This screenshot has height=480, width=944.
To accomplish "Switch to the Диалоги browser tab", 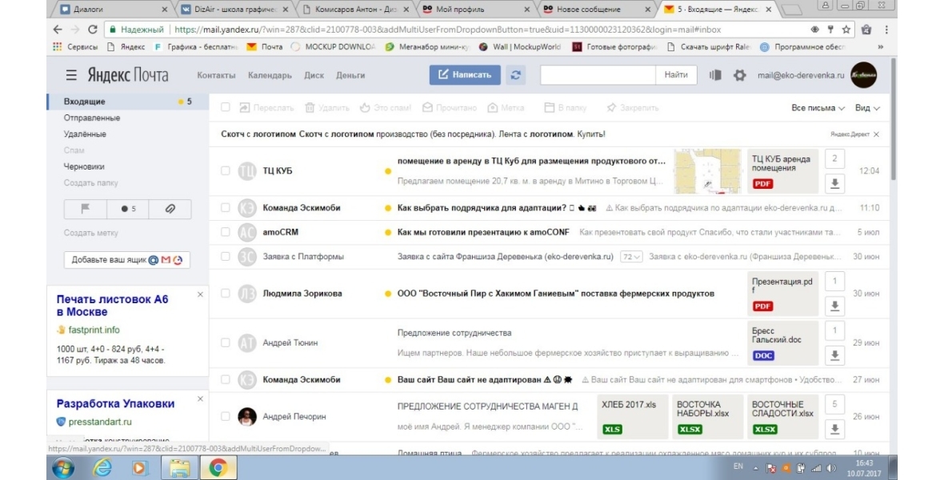I will click(114, 9).
